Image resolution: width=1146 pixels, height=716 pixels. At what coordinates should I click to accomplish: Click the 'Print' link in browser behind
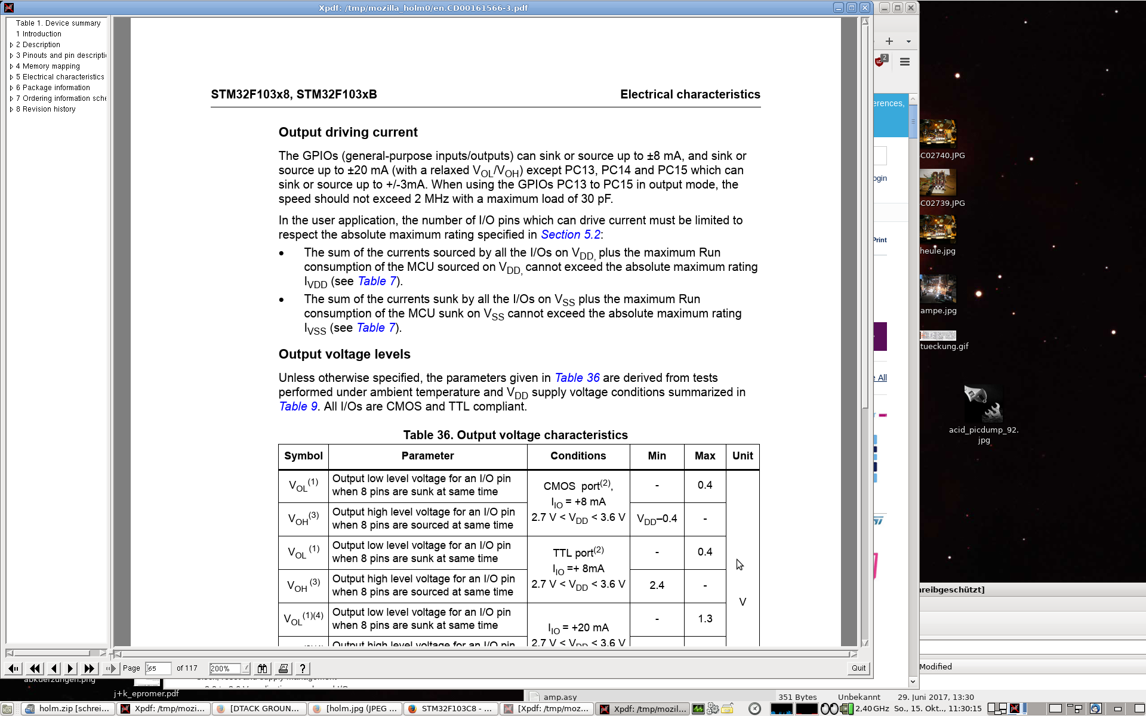[880, 240]
